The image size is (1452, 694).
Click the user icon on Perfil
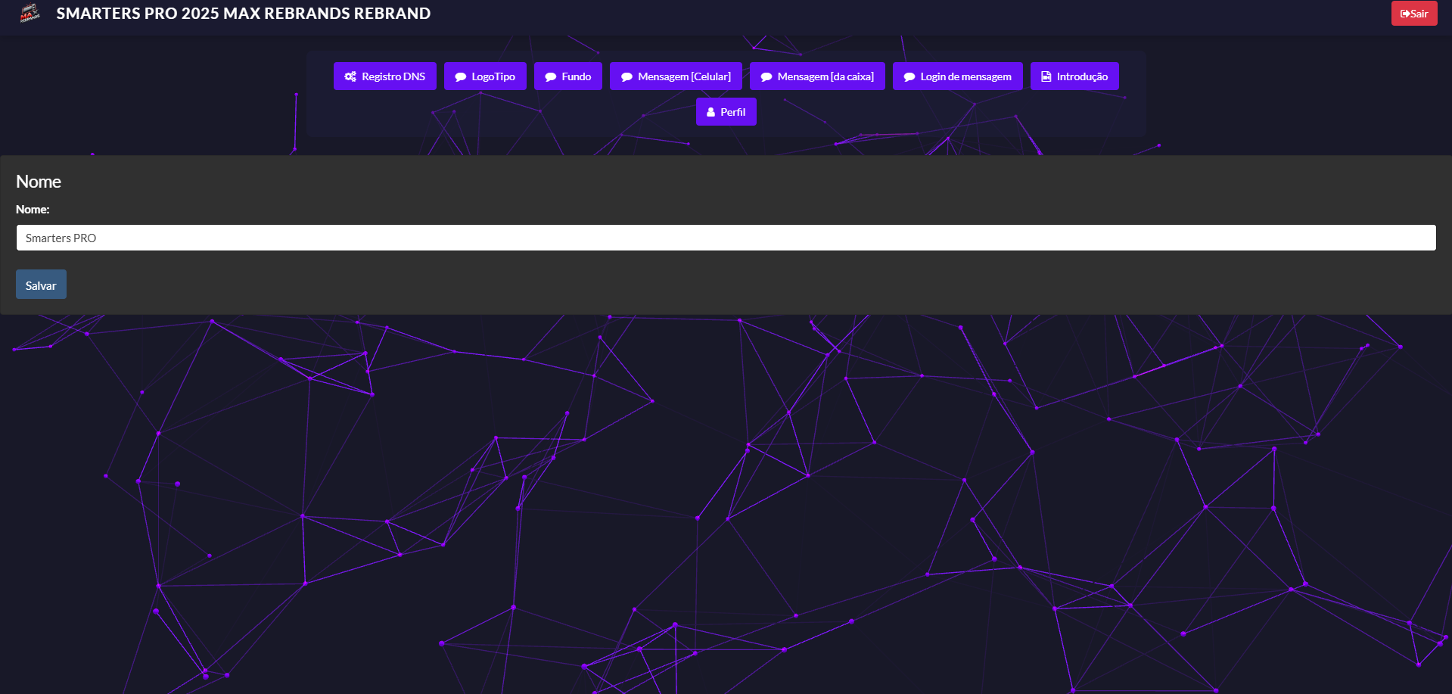[x=710, y=112]
